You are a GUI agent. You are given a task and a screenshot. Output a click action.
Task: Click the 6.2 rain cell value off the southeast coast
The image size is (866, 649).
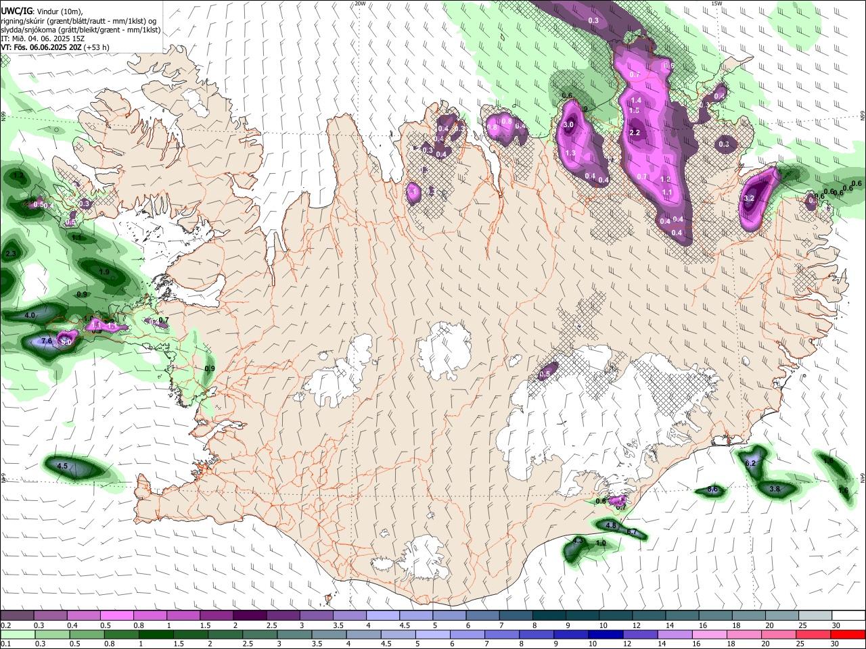pos(750,464)
